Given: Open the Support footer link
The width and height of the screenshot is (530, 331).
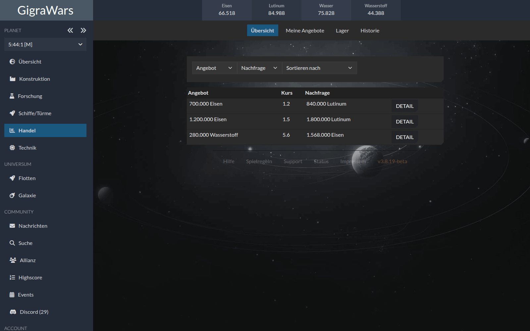Looking at the screenshot, I should [x=293, y=162].
